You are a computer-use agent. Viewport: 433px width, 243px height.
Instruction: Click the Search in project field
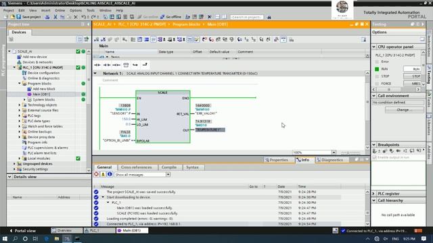coord(246,17)
